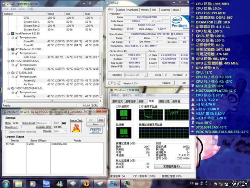Click the thermometer icon of Temperatures under ATI Radeon
Viewport: 250px width, 188px height.
16,53
